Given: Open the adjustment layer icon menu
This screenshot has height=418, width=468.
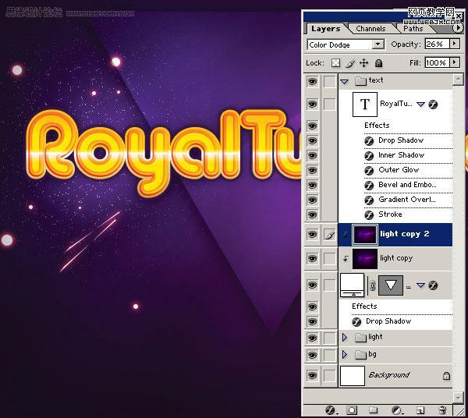Looking at the screenshot, I should tap(396, 409).
